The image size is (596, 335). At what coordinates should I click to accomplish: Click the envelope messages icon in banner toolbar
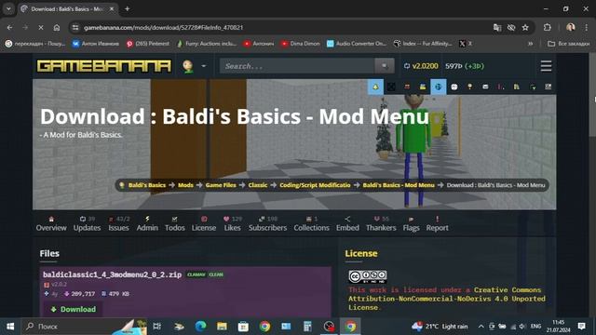485,87
